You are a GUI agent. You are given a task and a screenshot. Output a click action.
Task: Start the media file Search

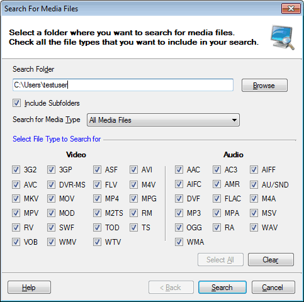pos(222,288)
